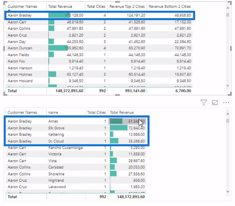Open the filter icon above lower table
This screenshot has width=235, height=206.
click(x=203, y=103)
